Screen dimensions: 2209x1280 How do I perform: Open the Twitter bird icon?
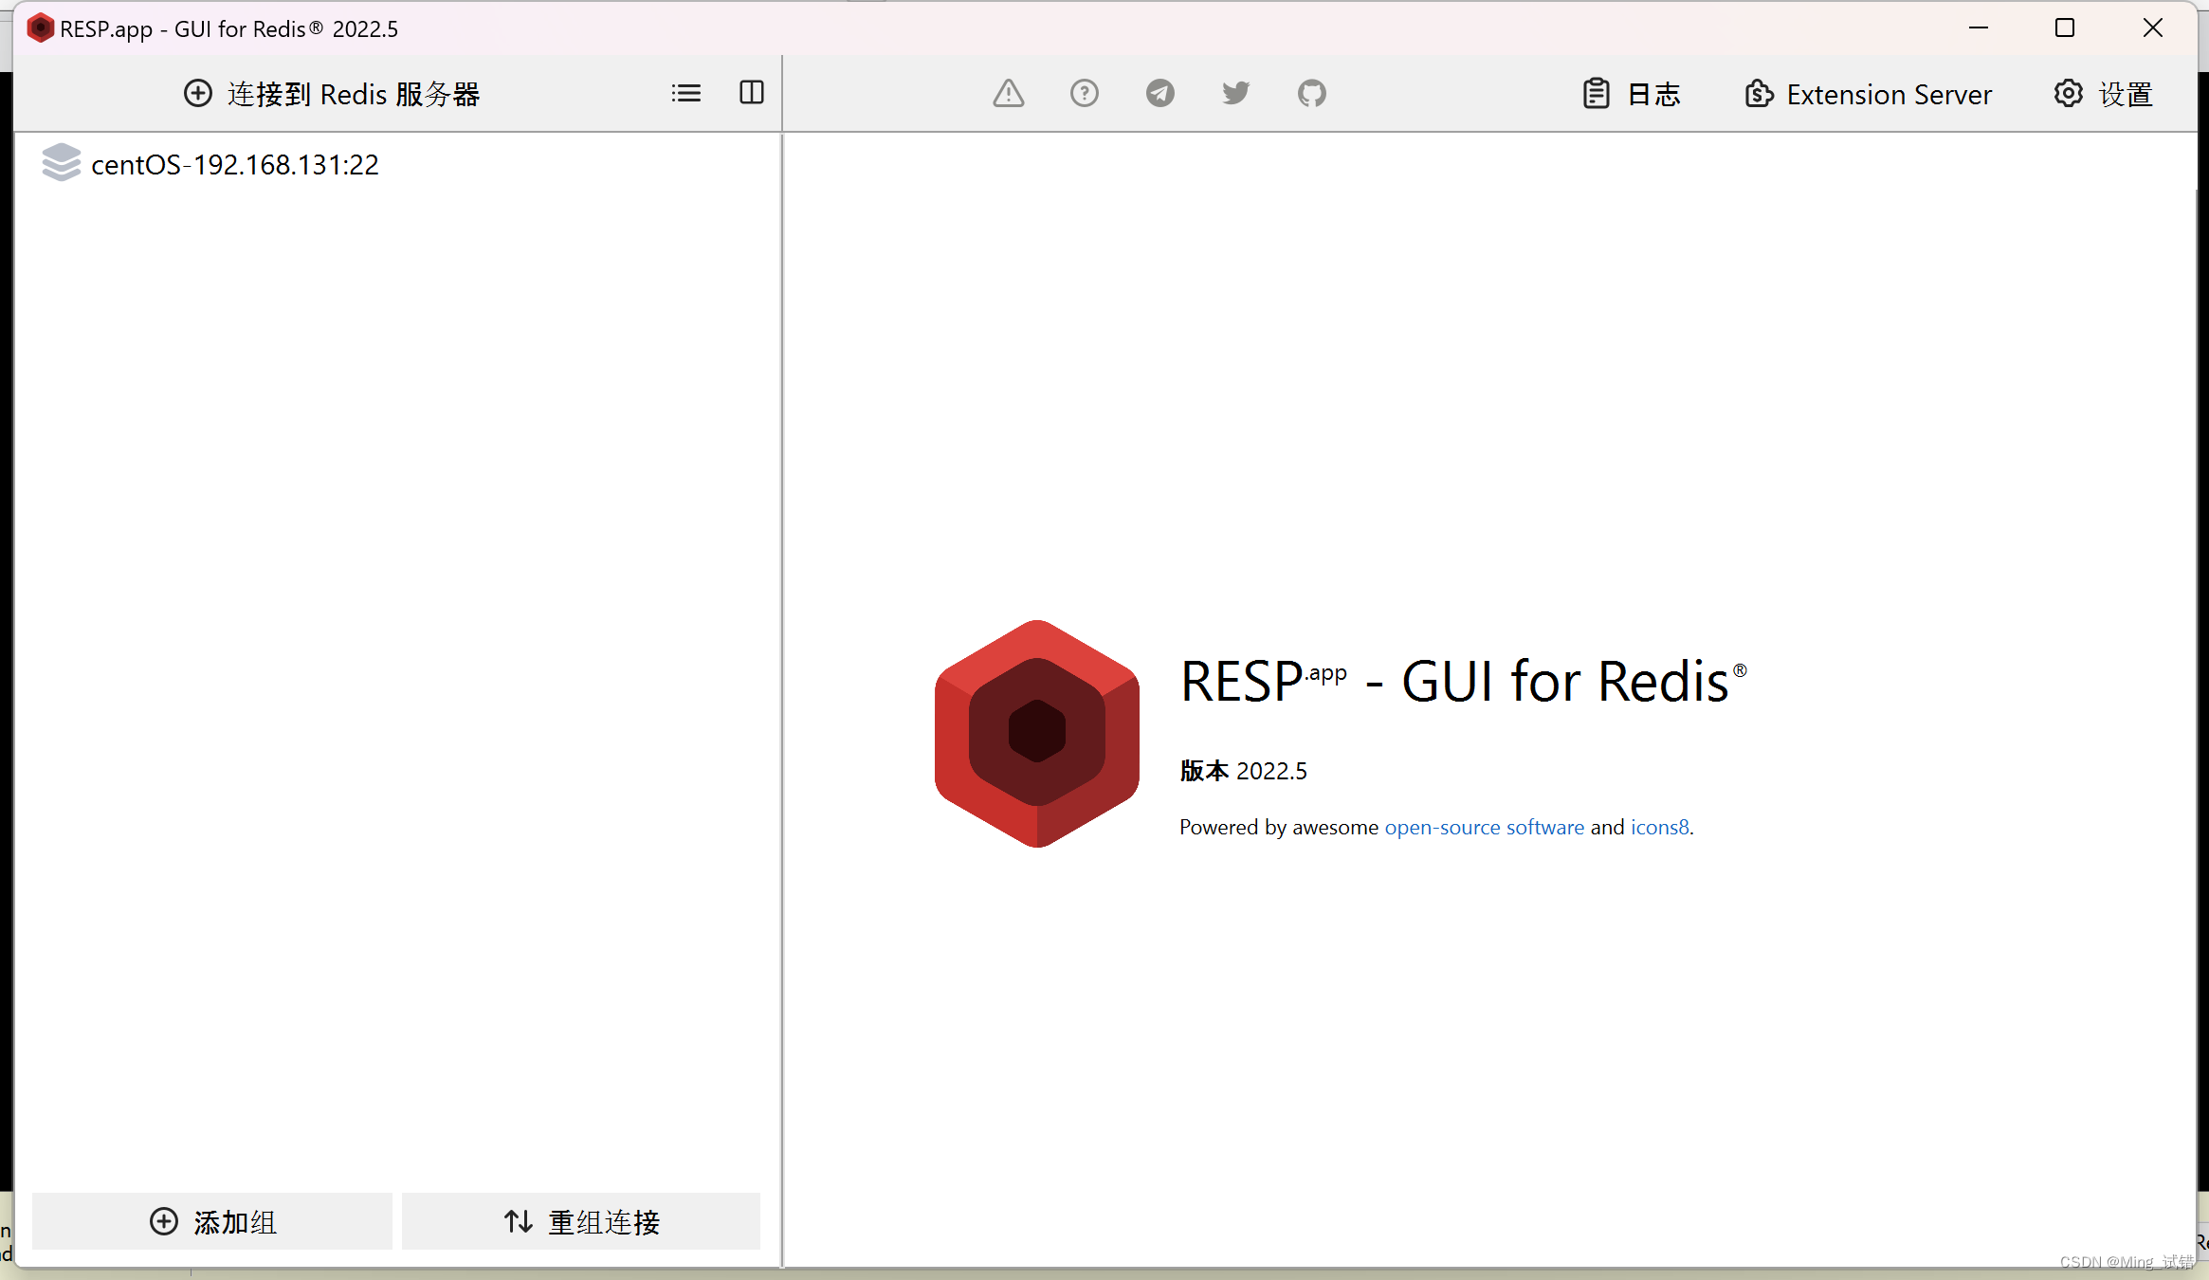(1235, 93)
